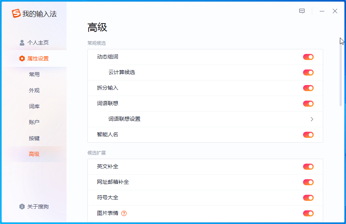Click 我的输入法 title text
Viewport: 346px width, 224px height.
click(40, 14)
